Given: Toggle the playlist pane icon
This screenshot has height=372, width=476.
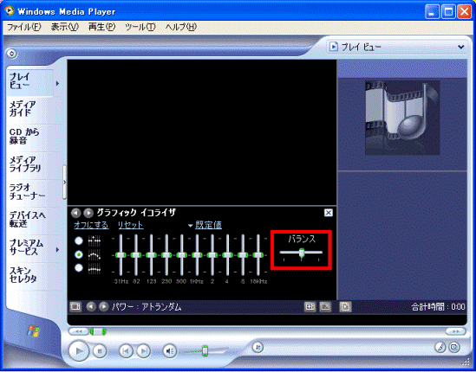Looking at the screenshot, I should [345, 307].
